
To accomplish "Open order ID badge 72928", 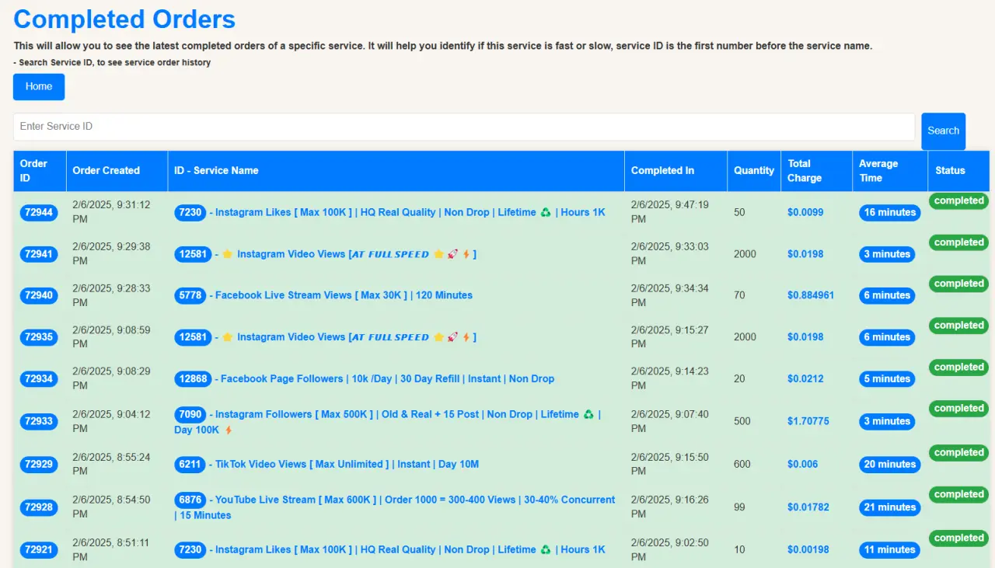I will pyautogui.click(x=39, y=507).
